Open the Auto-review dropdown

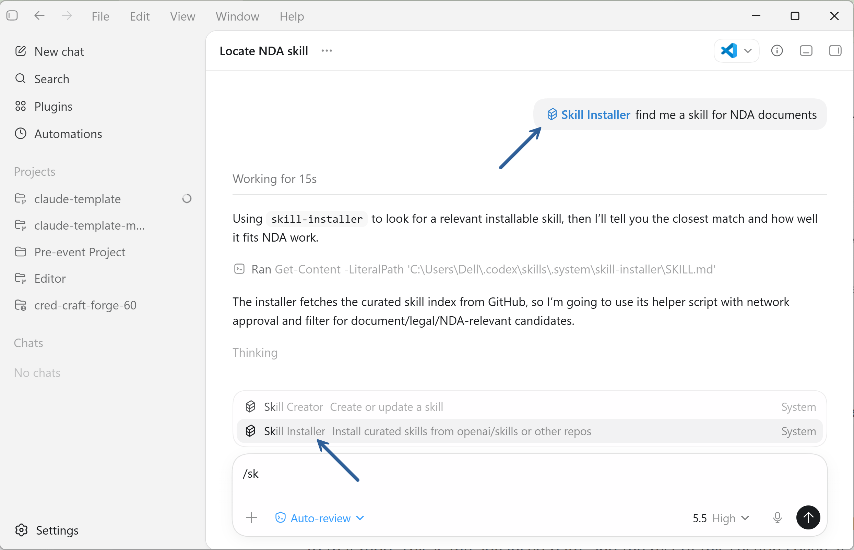pos(319,518)
